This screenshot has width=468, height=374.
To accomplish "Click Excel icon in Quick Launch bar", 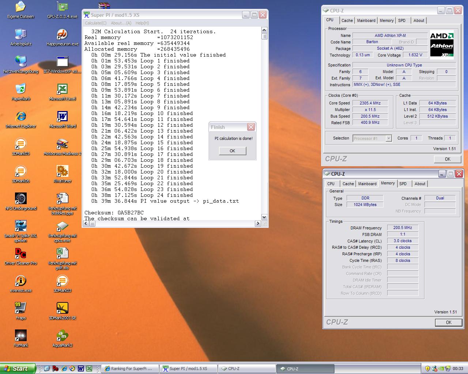I will click(x=89, y=369).
